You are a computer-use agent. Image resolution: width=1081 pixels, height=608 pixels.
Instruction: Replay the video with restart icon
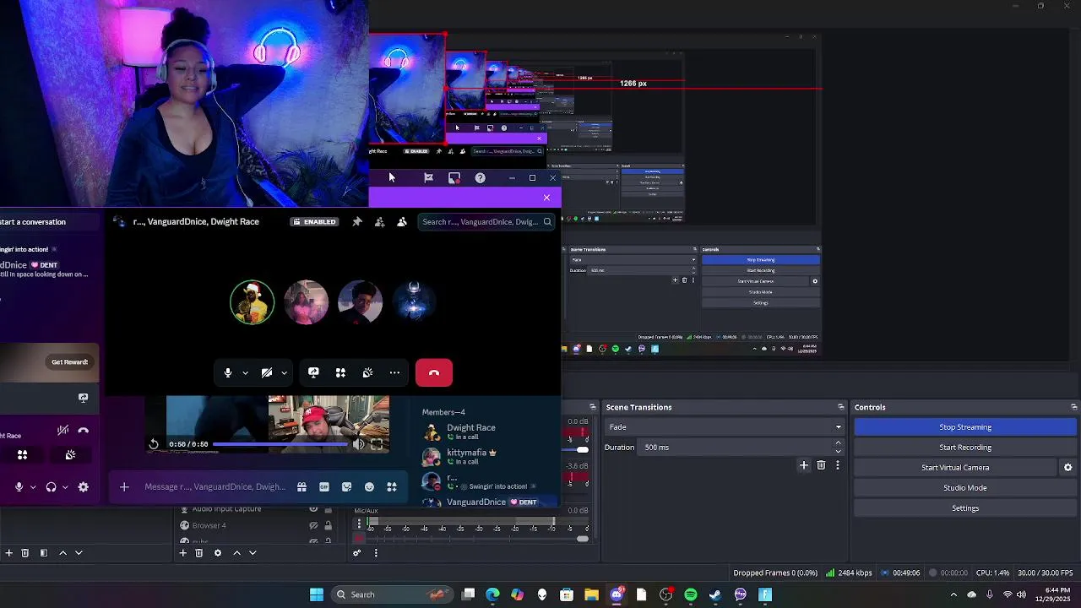coord(154,443)
